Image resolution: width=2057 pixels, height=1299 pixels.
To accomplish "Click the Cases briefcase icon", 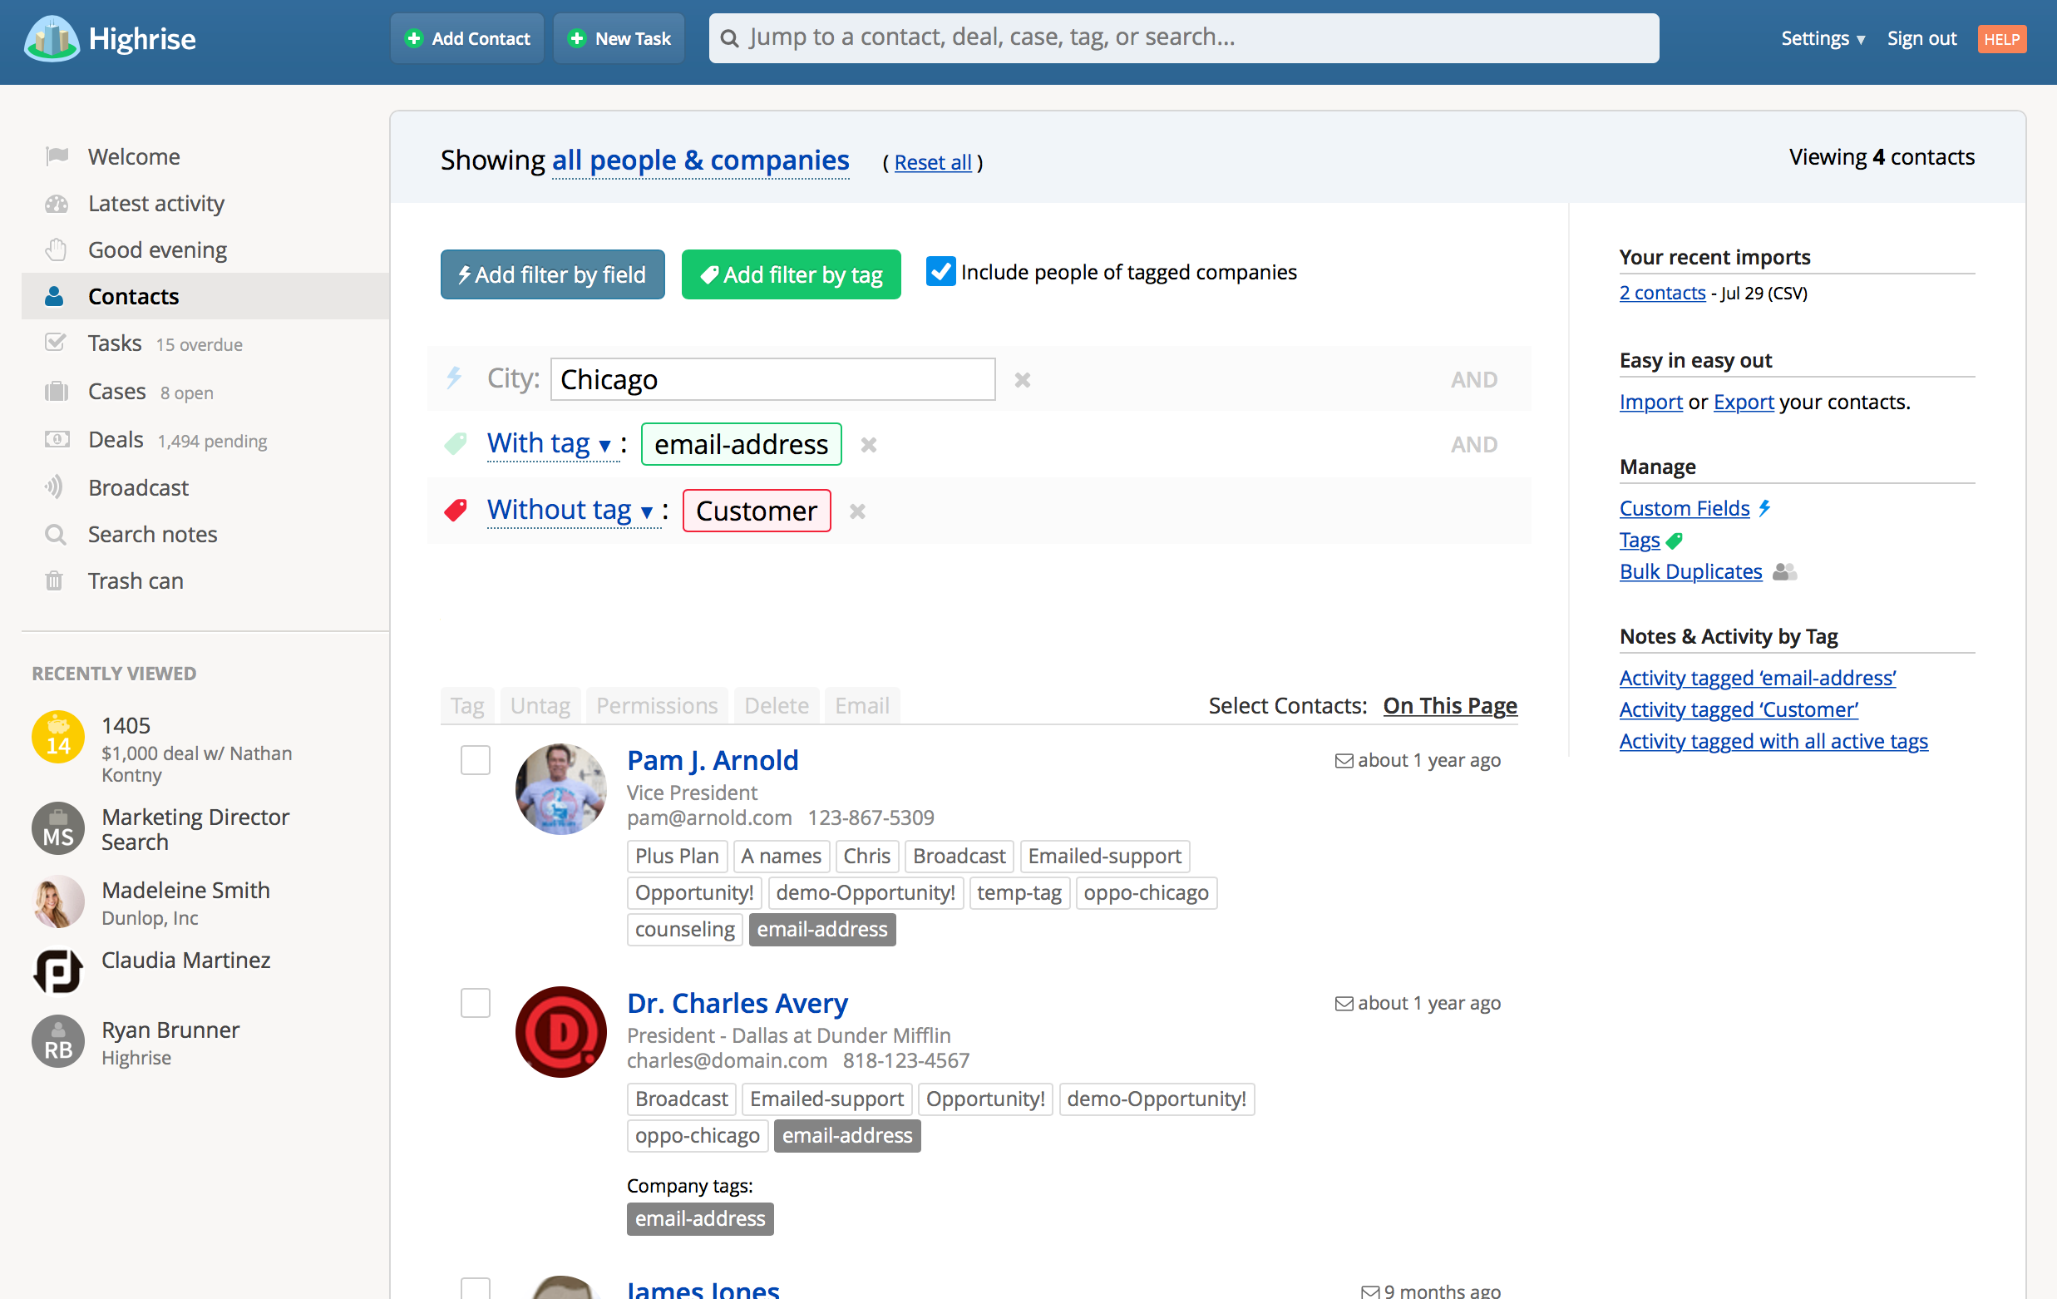I will click(57, 392).
